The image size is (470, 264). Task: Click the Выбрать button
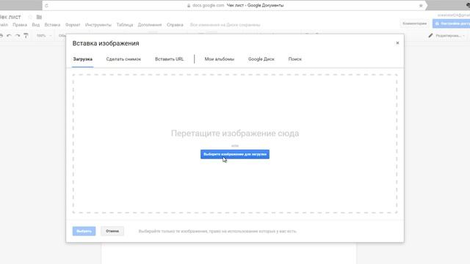[84, 231]
